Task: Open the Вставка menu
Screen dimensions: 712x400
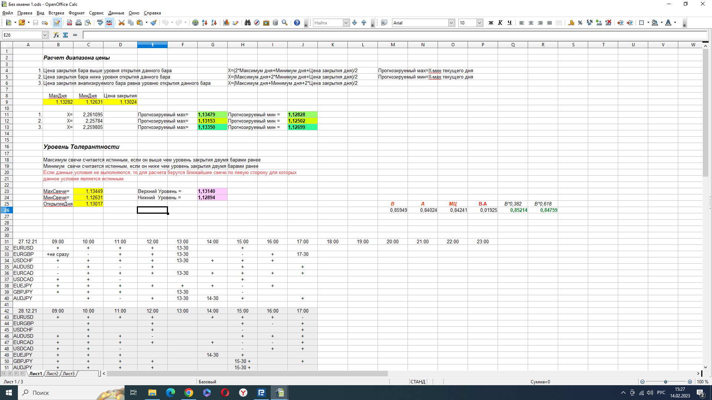Action: coord(56,13)
